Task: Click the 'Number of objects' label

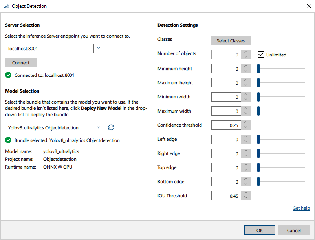Action: click(177, 53)
